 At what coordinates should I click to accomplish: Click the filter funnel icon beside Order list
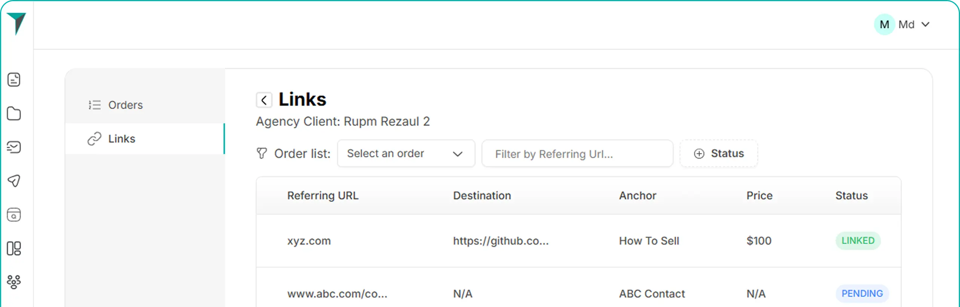coord(262,153)
